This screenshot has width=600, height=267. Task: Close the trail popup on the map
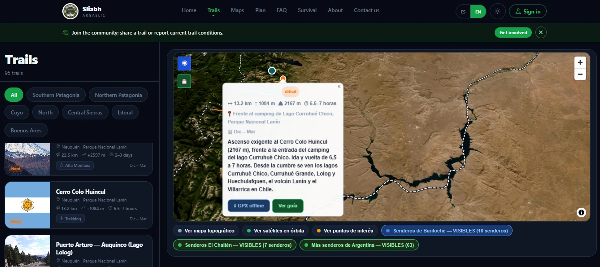[339, 87]
